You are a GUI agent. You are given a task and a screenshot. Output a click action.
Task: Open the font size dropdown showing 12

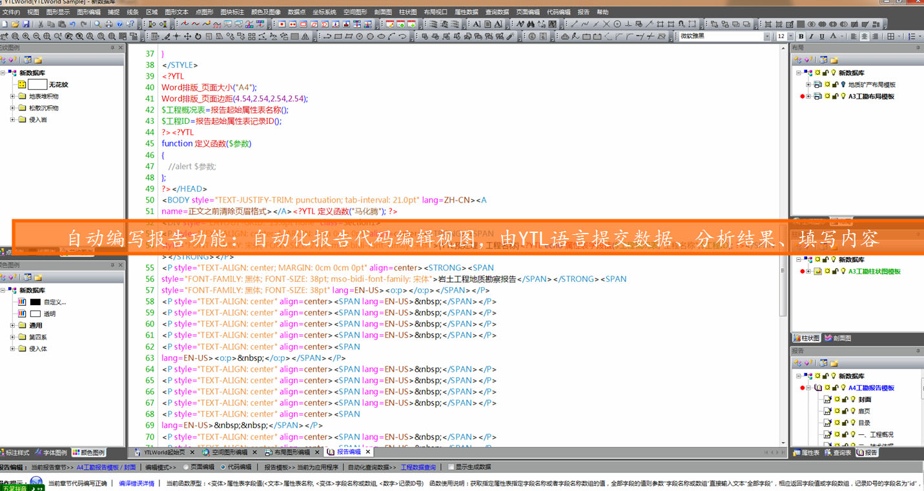coord(791,36)
